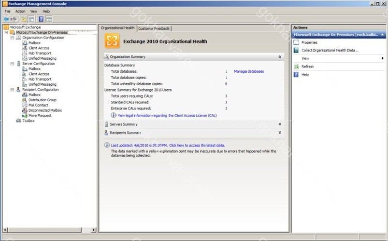Expand the Servers Summary section chevron
Screen dimensions: 388x241
click(x=280, y=124)
